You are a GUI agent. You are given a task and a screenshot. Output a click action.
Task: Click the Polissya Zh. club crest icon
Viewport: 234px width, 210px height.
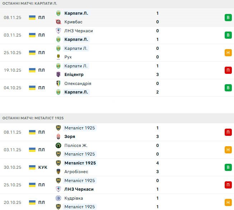58,145
